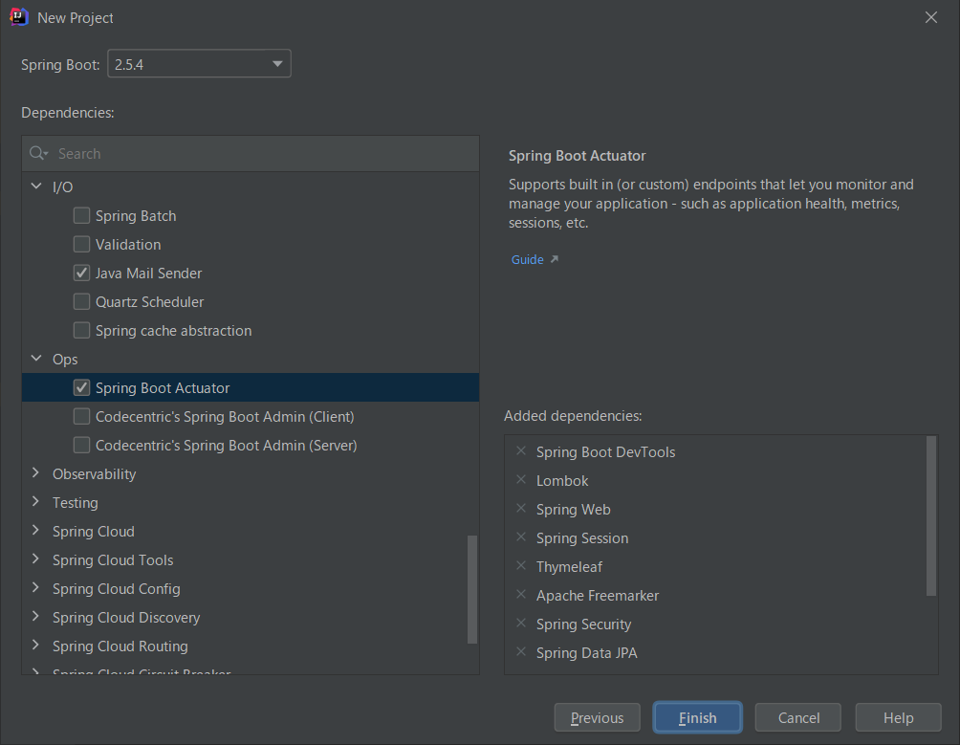Enable the Spring Batch checkbox
Viewport: 960px width, 745px height.
81,215
